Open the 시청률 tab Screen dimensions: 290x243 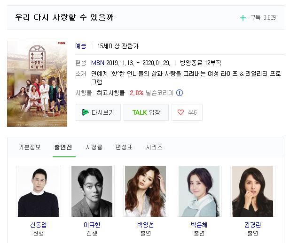[94, 147]
